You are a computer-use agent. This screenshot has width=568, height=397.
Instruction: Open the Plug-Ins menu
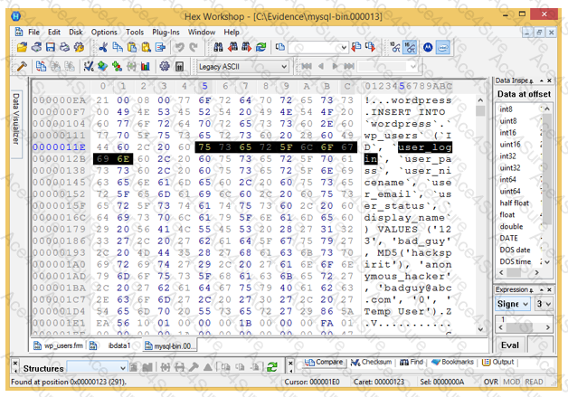tap(166, 32)
